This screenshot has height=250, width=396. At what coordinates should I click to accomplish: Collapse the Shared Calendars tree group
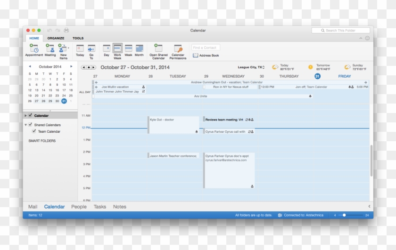(25, 125)
